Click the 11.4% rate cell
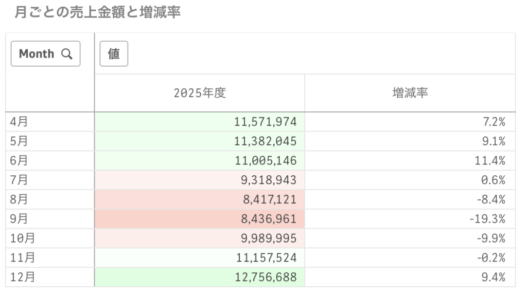 (489, 161)
